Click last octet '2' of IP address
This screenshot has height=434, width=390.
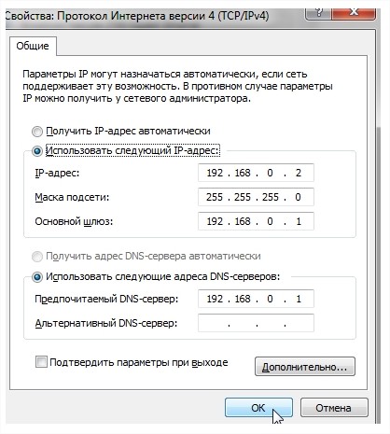point(299,173)
